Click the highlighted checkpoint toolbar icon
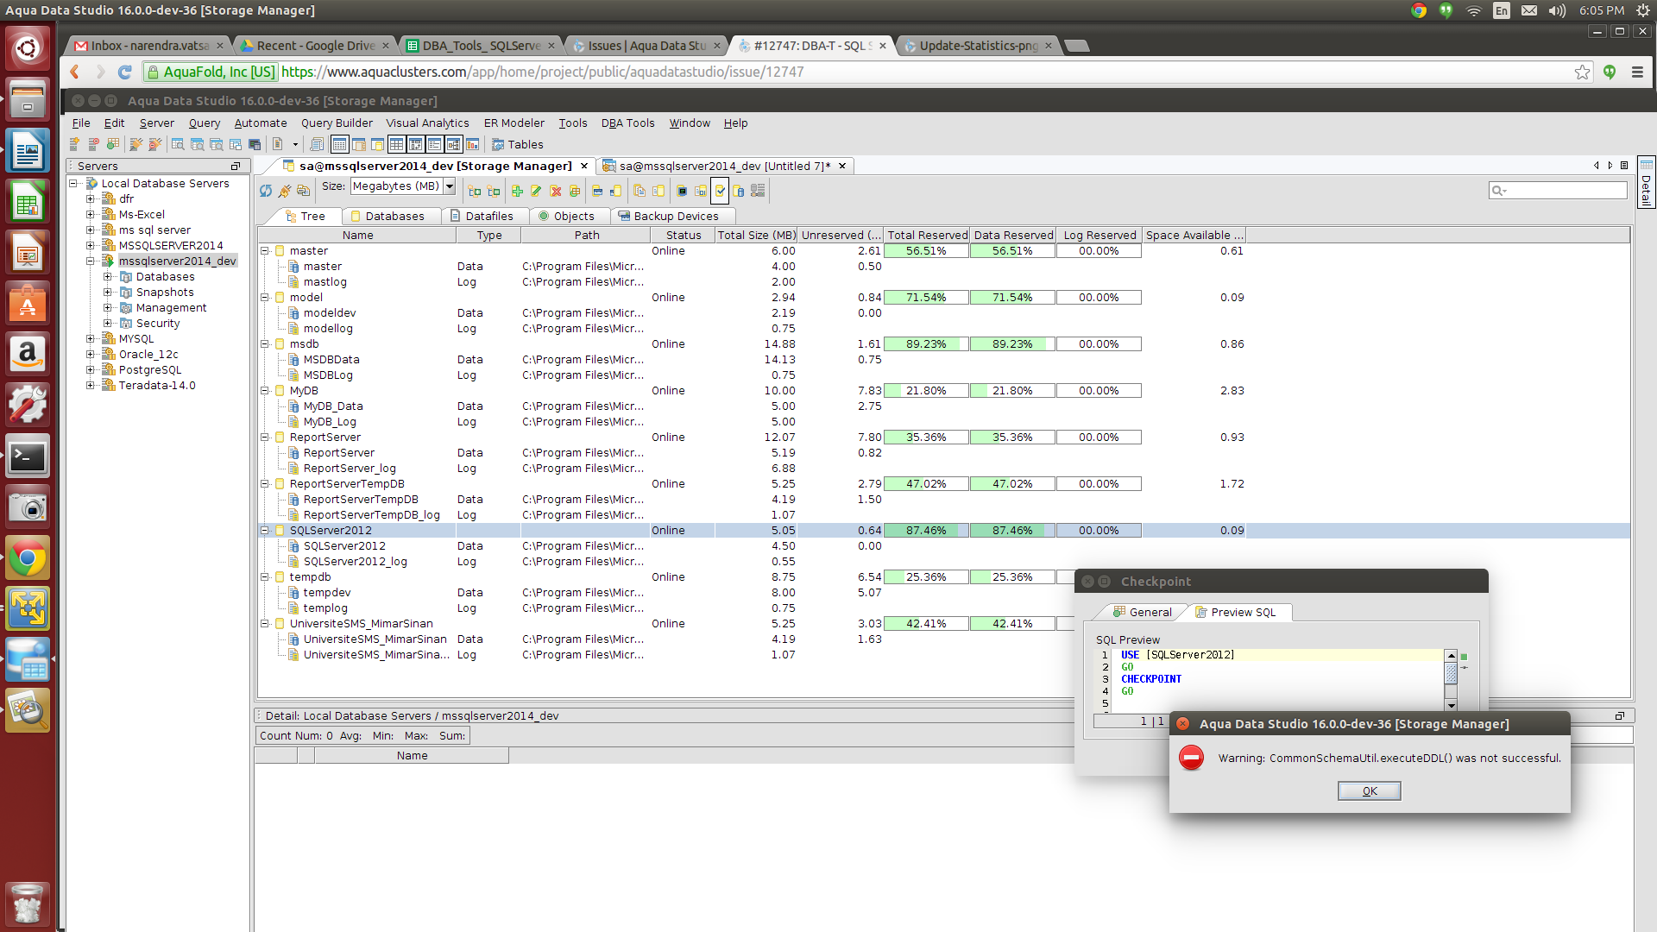 tap(720, 191)
